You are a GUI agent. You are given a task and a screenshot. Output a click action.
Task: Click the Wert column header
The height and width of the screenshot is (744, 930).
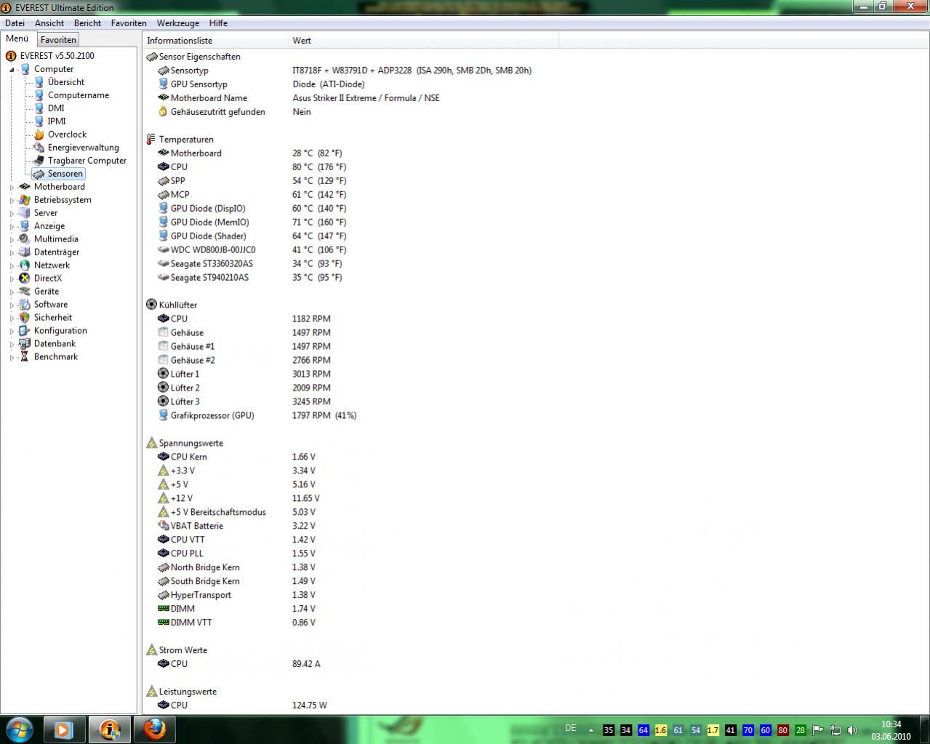point(423,41)
